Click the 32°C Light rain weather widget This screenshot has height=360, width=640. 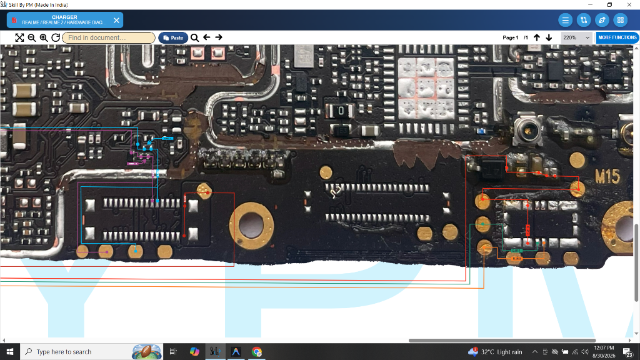click(x=495, y=351)
